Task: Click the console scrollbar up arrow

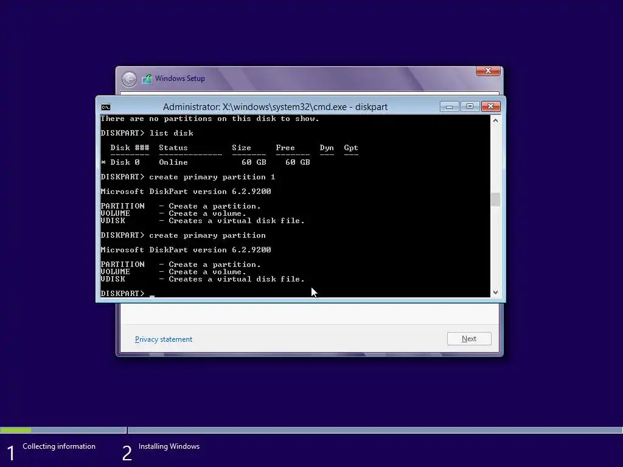Action: [x=495, y=120]
